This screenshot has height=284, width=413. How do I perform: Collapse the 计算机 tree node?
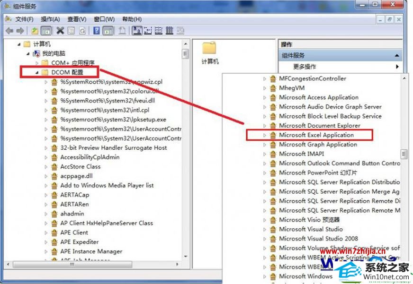[18, 44]
